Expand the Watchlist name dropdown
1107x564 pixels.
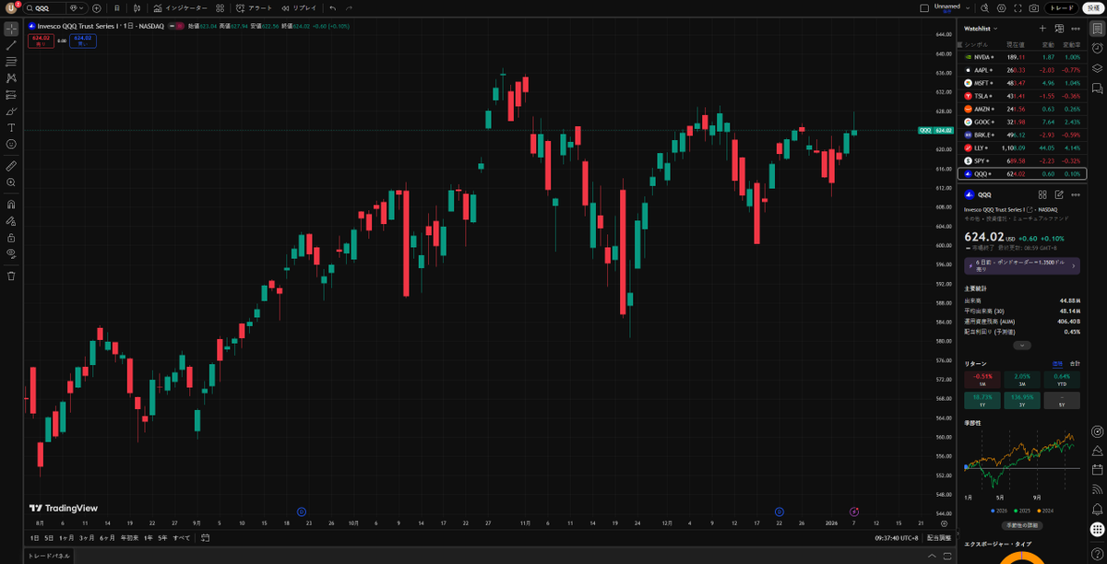click(x=981, y=29)
